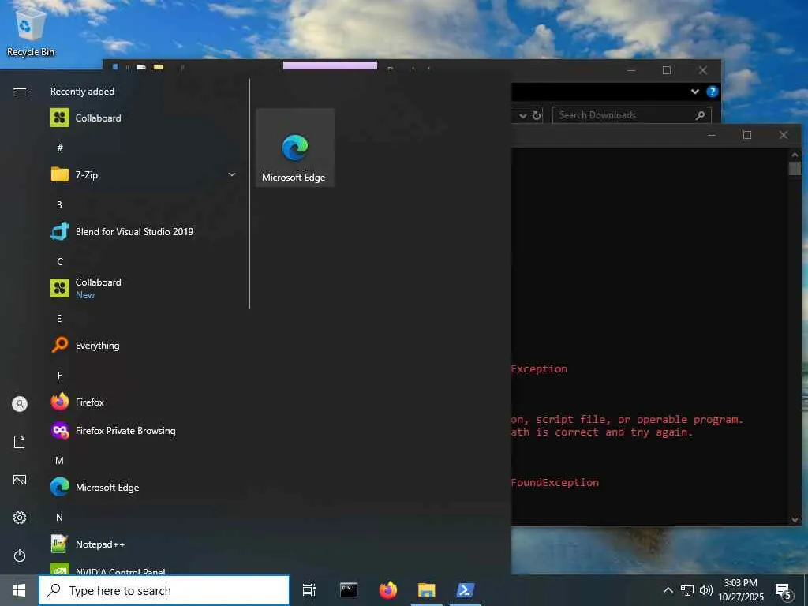The height and width of the screenshot is (606, 808).
Task: Open the Power options button
Action: tap(20, 555)
